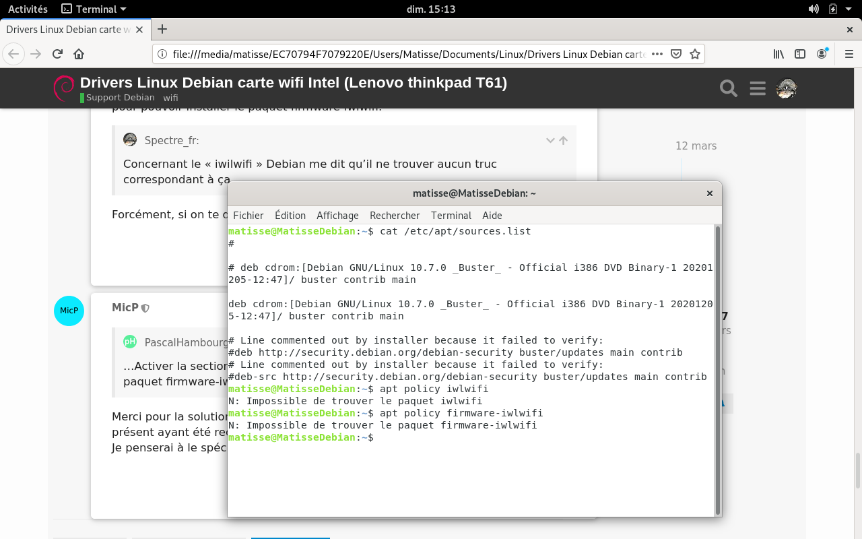Go back with Firefox back arrow
862x539 pixels.
pos(14,54)
